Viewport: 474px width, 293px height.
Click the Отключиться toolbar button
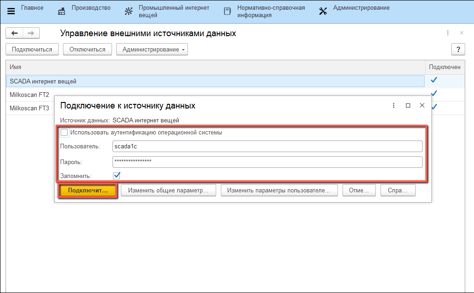87,50
